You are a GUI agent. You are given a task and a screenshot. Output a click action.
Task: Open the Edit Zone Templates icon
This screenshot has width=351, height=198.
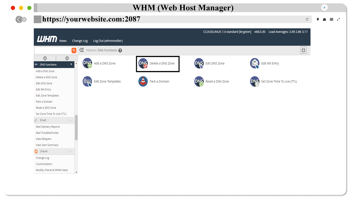point(87,81)
